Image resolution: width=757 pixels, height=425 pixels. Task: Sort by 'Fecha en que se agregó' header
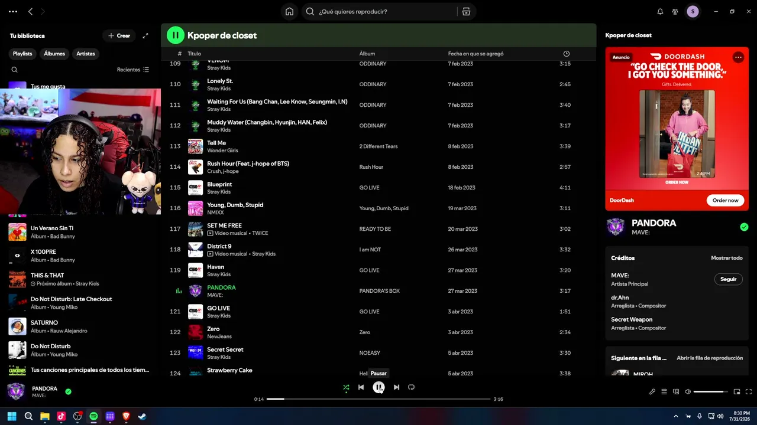coord(476,54)
